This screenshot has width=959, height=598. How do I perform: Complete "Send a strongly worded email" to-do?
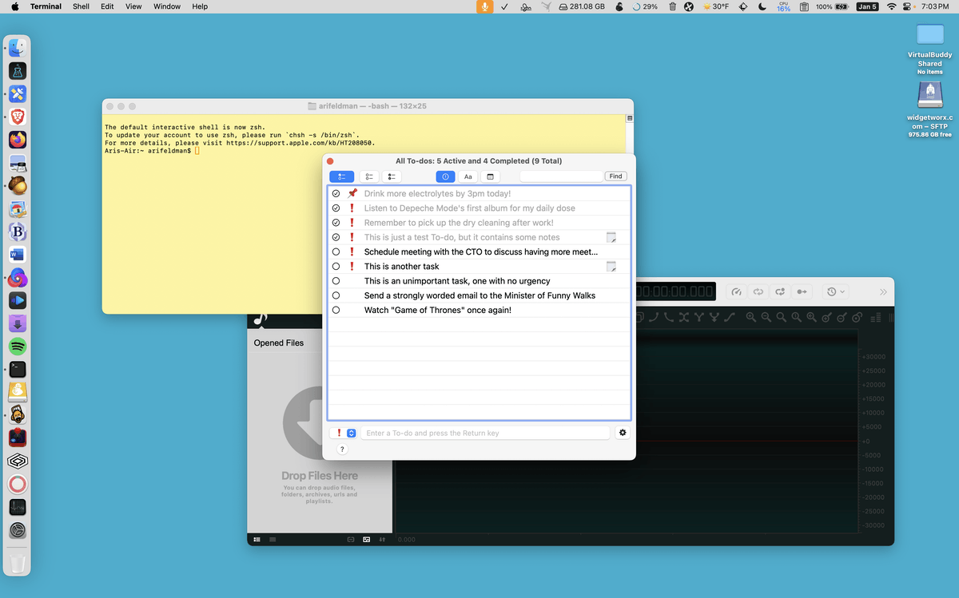point(336,295)
